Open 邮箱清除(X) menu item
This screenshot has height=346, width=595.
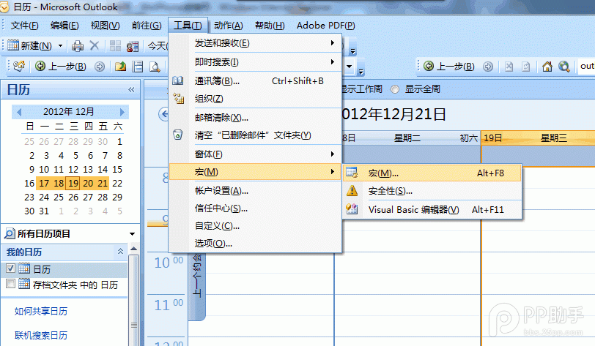tap(255, 118)
